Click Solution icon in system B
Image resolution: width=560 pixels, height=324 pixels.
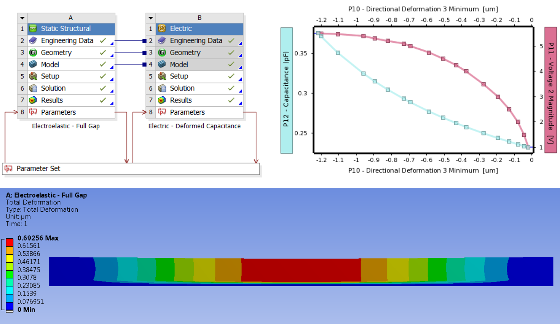162,88
